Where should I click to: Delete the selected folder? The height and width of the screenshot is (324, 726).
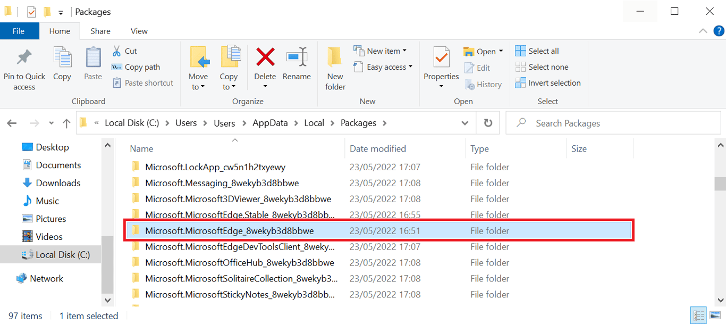pos(265,64)
